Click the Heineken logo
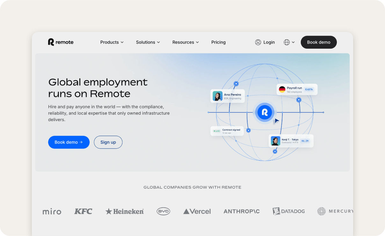The image size is (385, 236). click(x=125, y=211)
